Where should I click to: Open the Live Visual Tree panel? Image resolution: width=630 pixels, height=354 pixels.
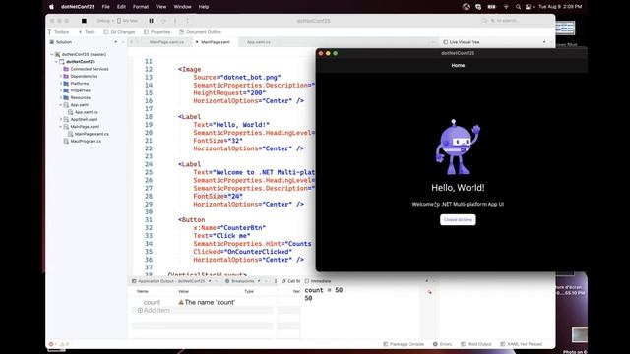pos(462,42)
